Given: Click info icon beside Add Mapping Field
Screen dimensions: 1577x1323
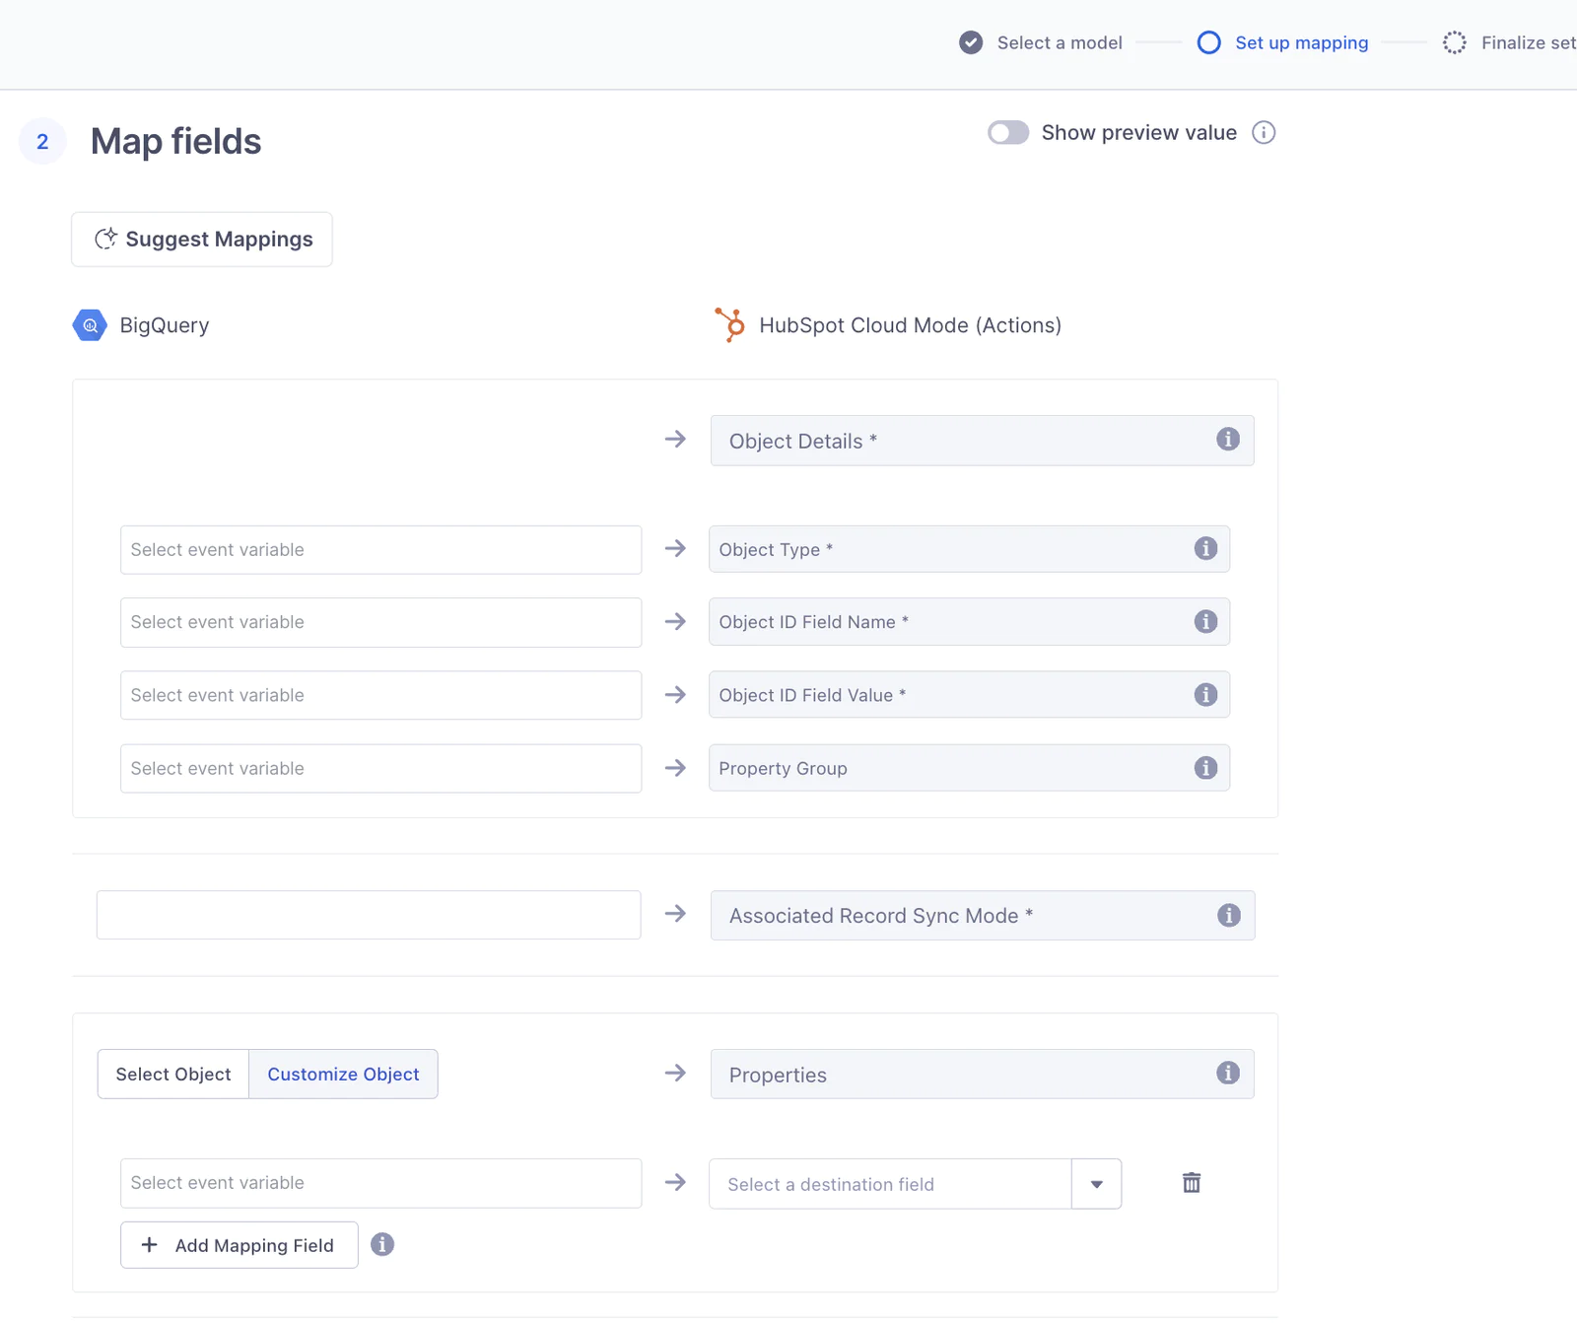Looking at the screenshot, I should click(x=382, y=1245).
